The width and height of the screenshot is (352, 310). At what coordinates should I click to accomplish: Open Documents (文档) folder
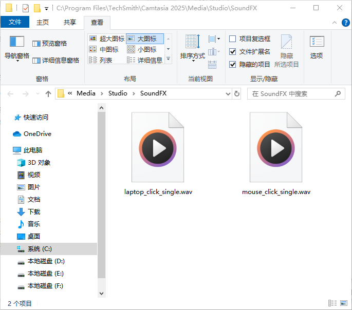point(29,200)
